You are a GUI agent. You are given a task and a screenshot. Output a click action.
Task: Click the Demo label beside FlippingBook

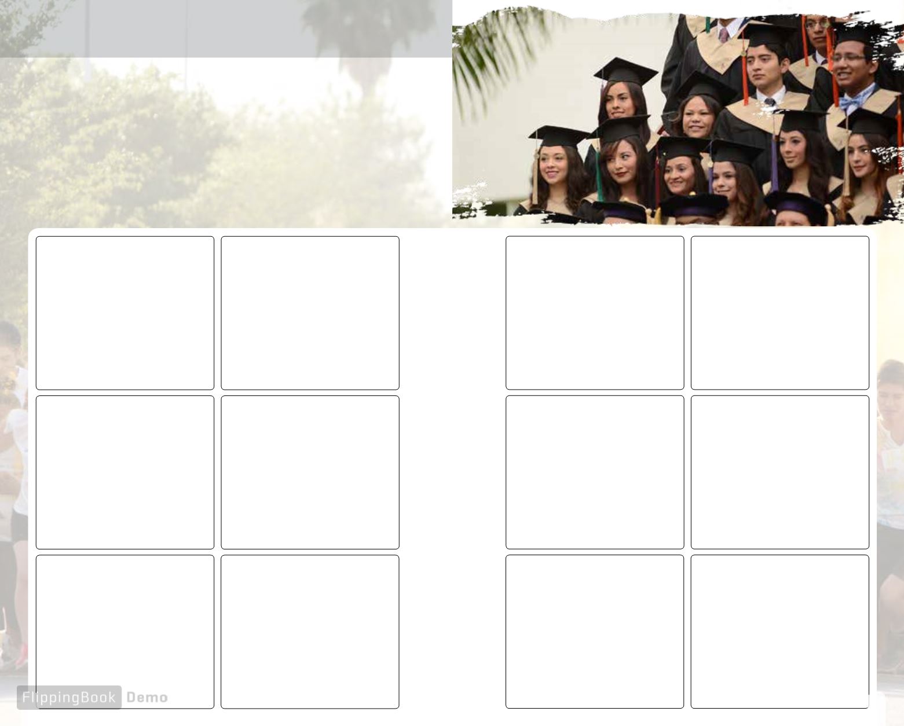(x=147, y=698)
